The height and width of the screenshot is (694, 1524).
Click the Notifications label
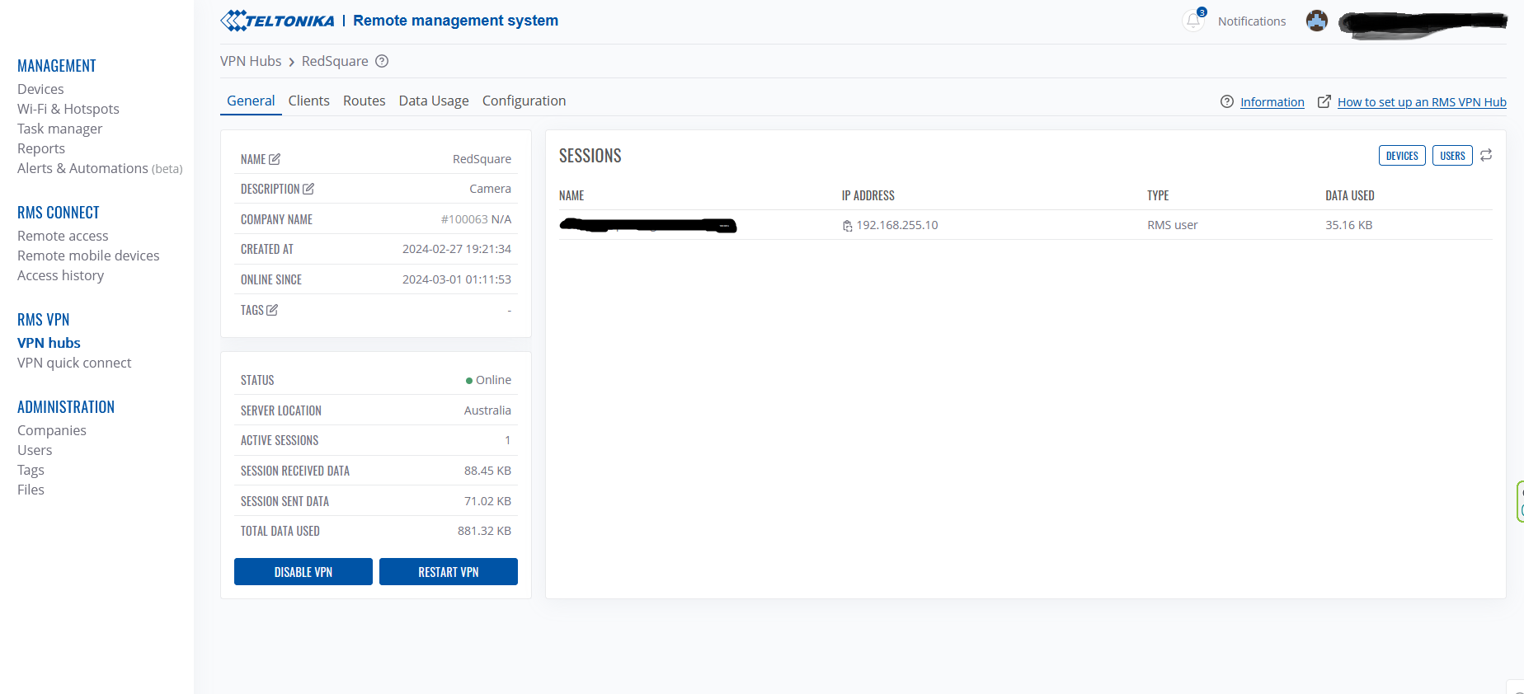pyautogui.click(x=1252, y=21)
